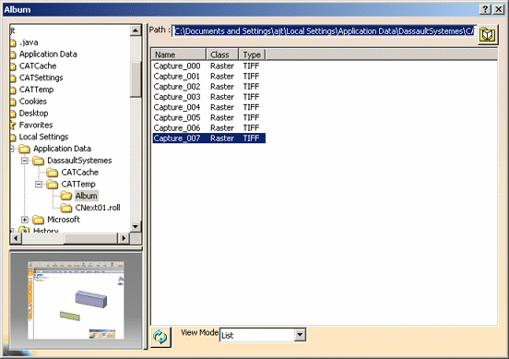Click the vertical scrollbar thumb in tree
This screenshot has width=509, height=359.
[x=136, y=79]
